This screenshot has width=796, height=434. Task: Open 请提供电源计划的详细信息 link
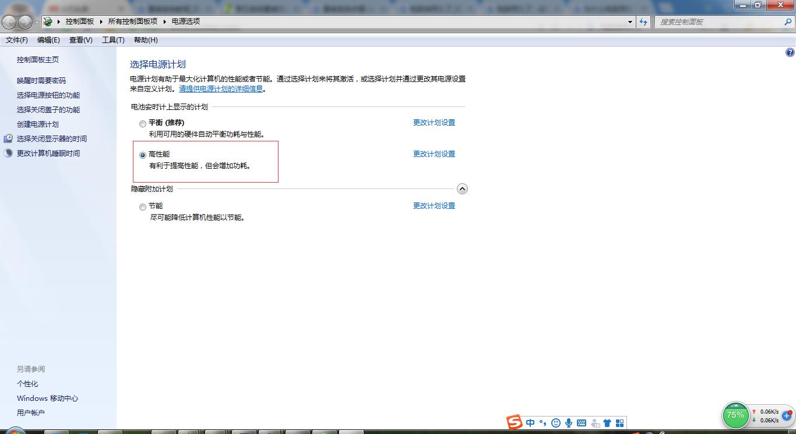221,89
